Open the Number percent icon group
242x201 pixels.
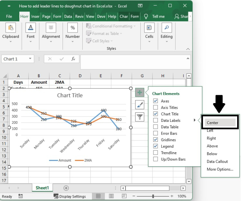pyautogui.click(x=73, y=28)
